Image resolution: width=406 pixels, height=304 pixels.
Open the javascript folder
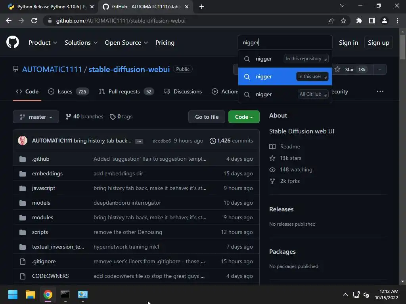pos(44,188)
